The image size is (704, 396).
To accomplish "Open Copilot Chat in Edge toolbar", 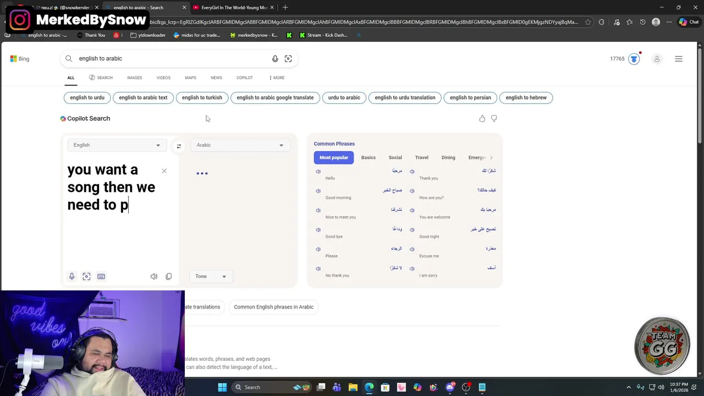I will point(689,22).
